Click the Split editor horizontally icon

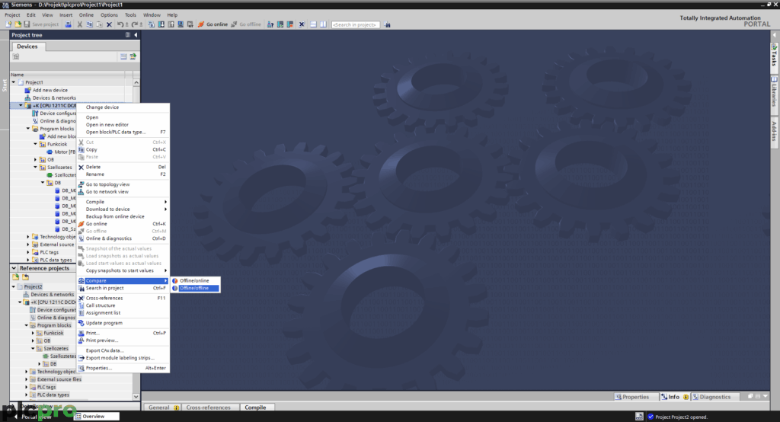tap(313, 24)
